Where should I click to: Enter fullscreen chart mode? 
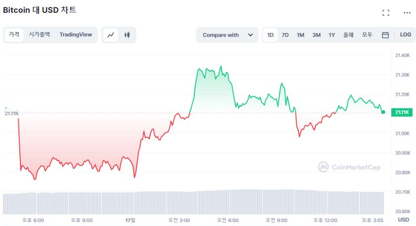pyautogui.click(x=386, y=13)
